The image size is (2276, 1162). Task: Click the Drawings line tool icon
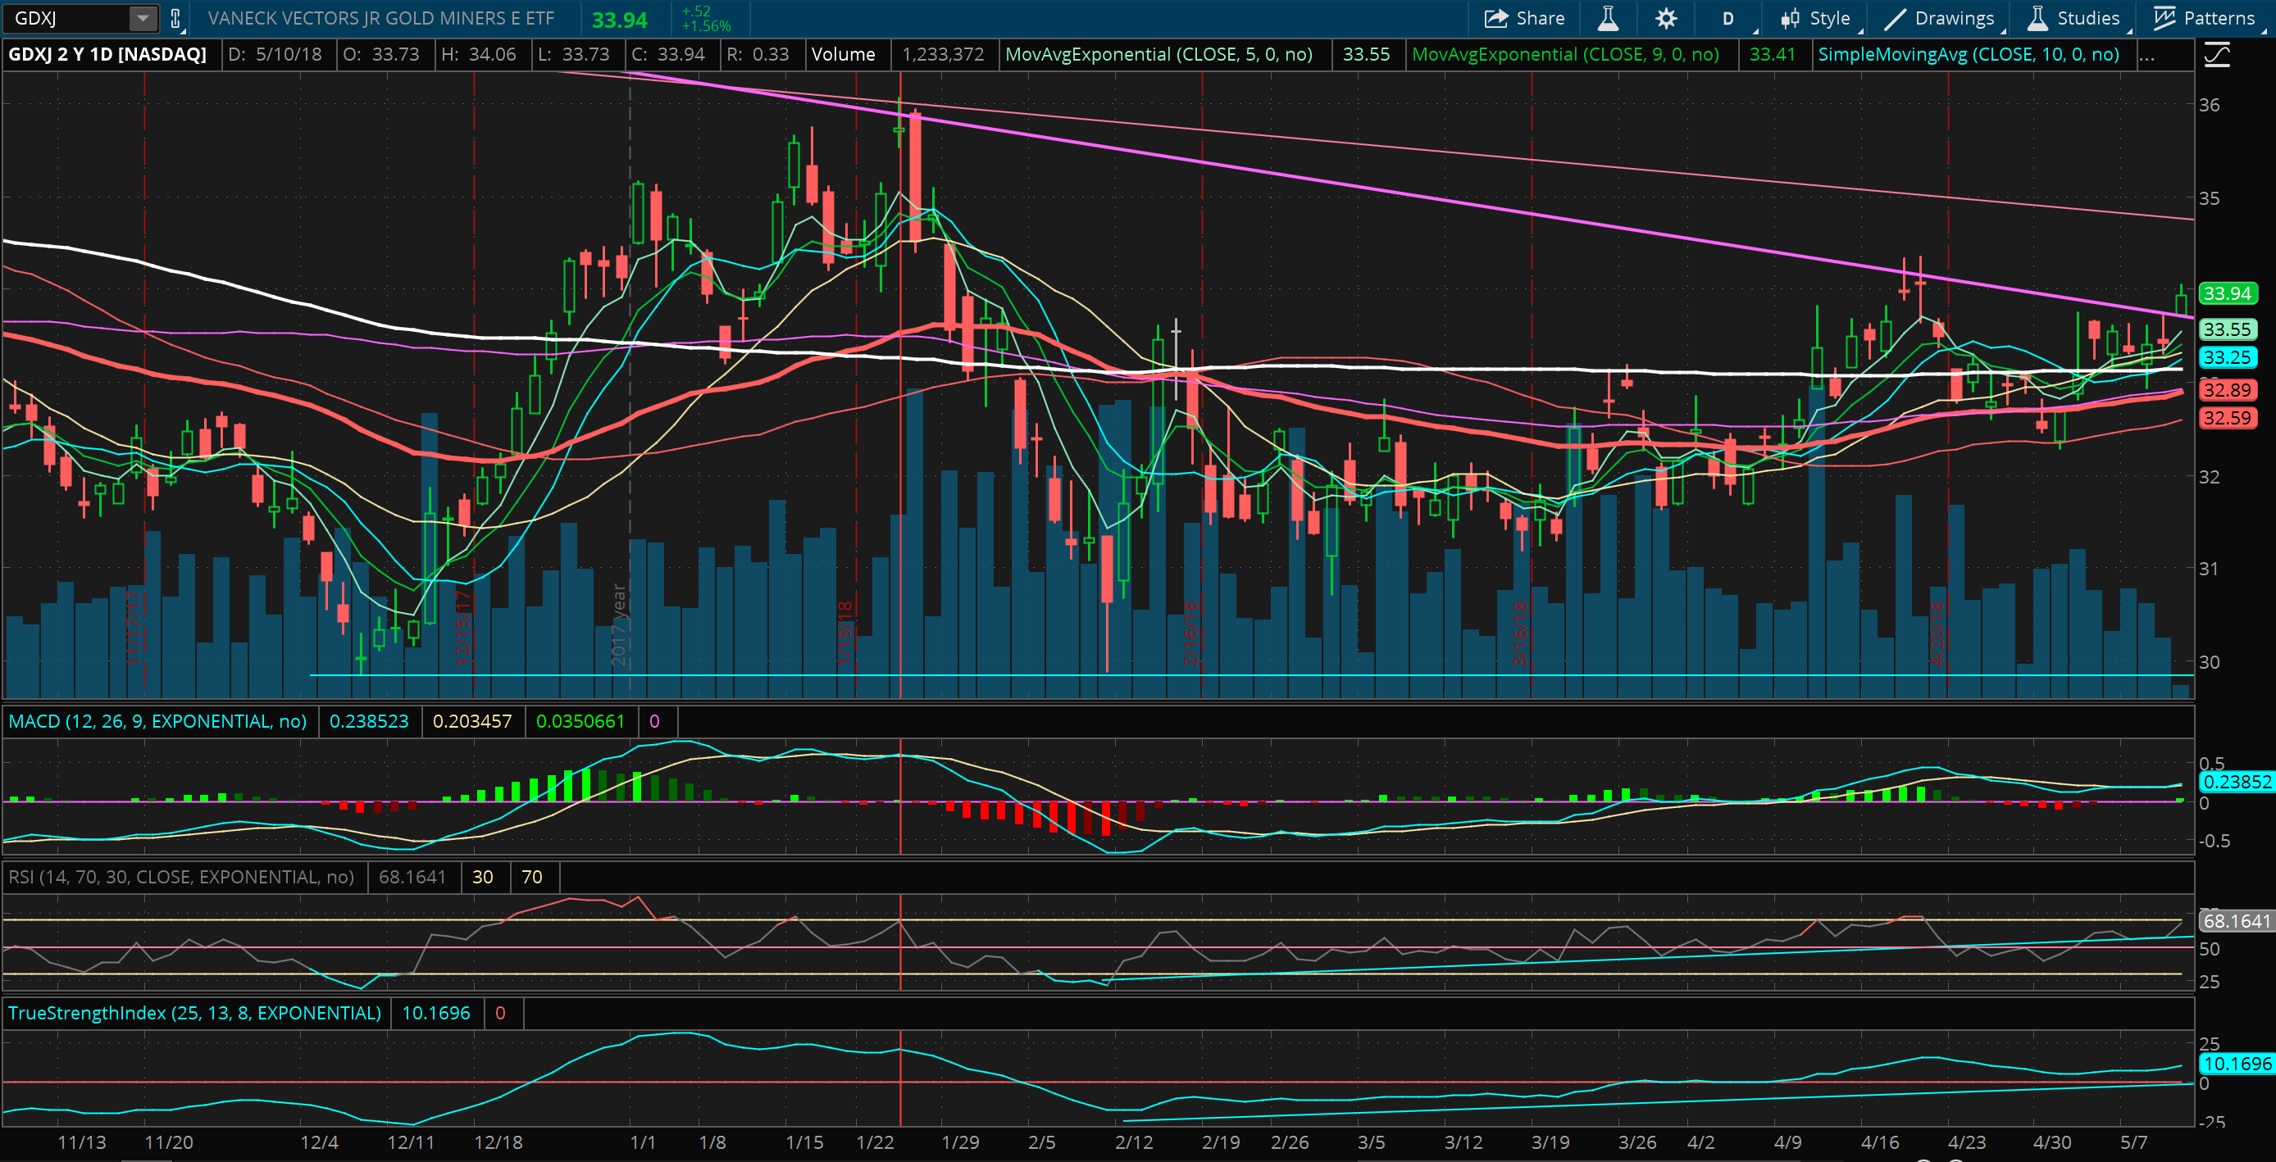(1894, 19)
